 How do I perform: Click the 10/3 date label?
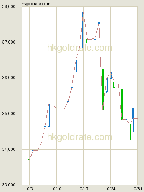(x=29, y=189)
